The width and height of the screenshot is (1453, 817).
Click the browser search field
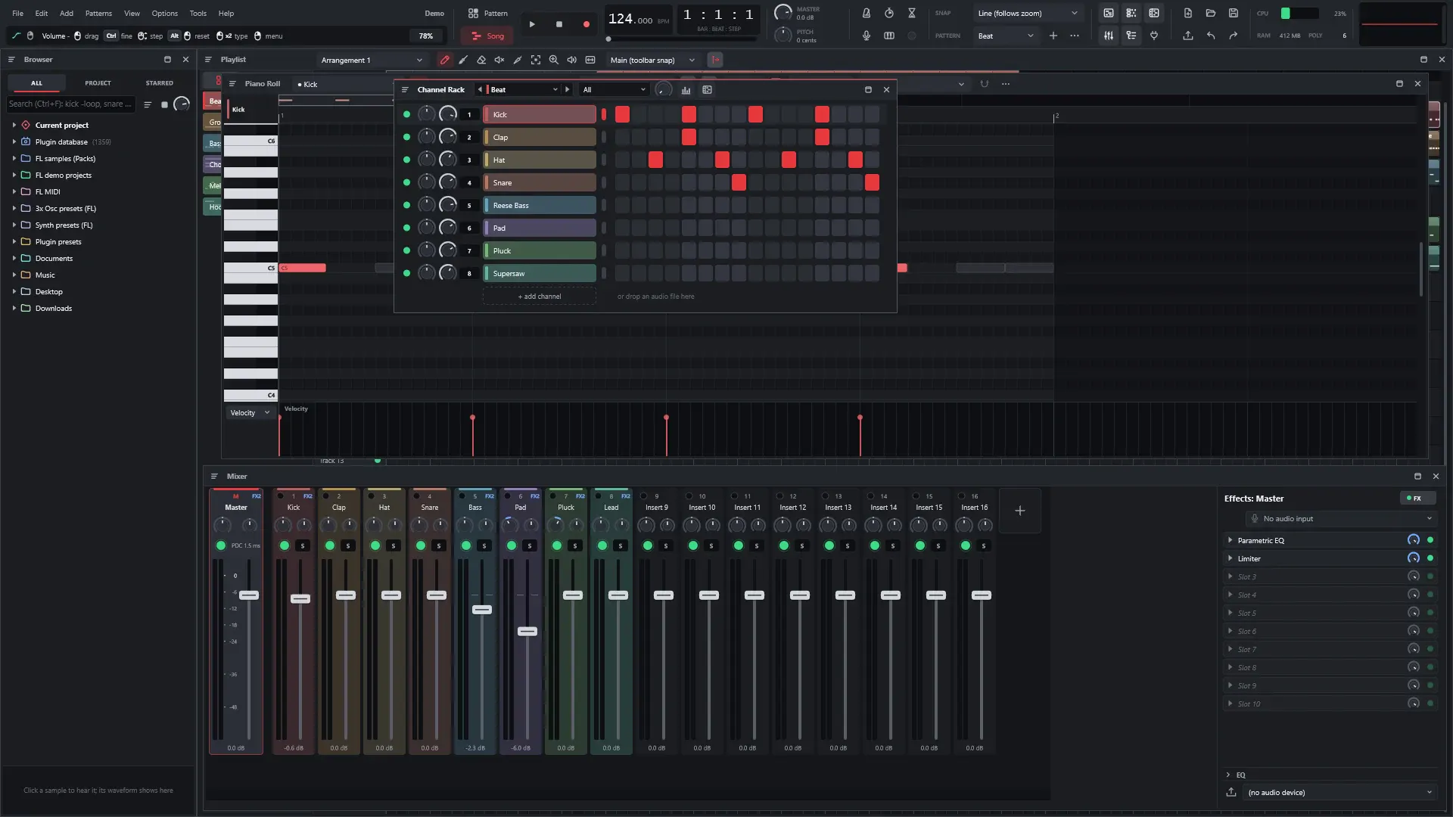point(70,104)
